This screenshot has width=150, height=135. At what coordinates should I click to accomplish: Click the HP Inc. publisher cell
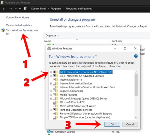click(116, 132)
